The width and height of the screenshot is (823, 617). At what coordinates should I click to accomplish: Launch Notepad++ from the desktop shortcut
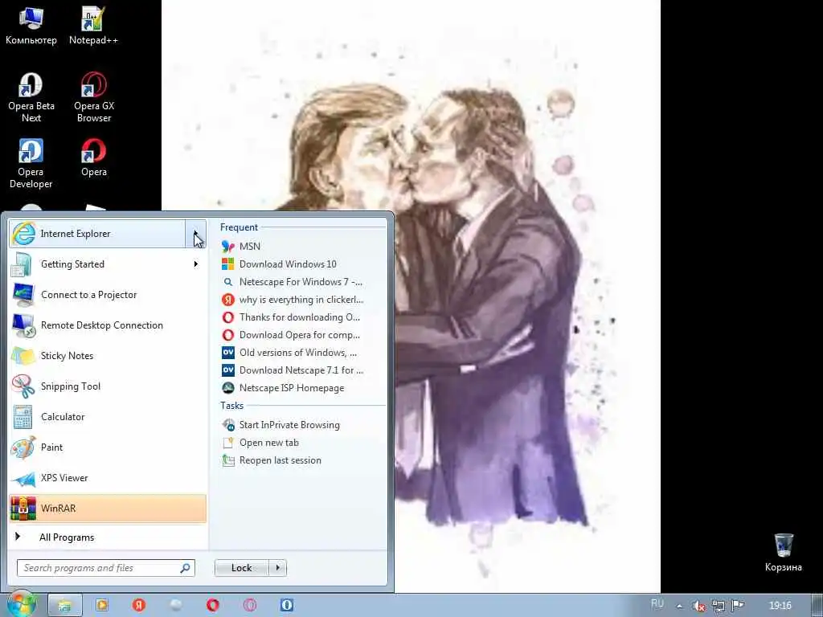point(93,25)
